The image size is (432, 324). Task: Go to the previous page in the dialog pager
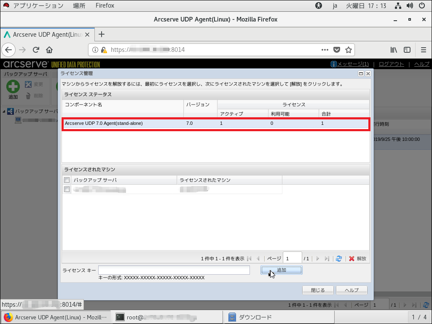258,259
